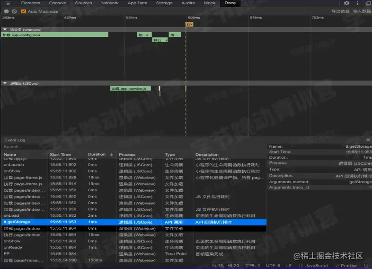Click the element inspector picker icon
372x269 pixels.
[8, 3]
